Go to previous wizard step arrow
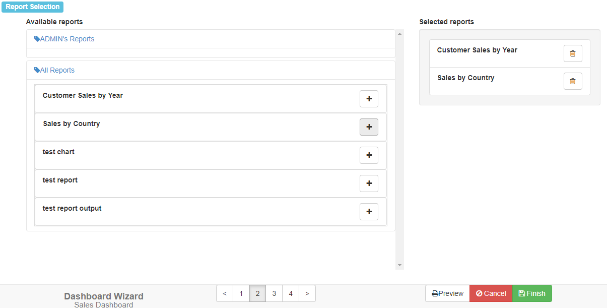This screenshot has height=308, width=607. [225, 293]
